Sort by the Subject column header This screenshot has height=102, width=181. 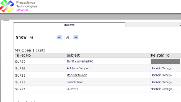(73, 55)
